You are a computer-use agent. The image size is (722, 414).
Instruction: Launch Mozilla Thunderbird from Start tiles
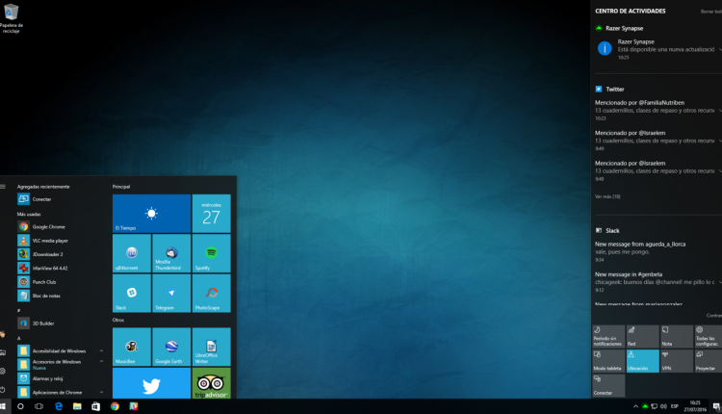coord(170,252)
